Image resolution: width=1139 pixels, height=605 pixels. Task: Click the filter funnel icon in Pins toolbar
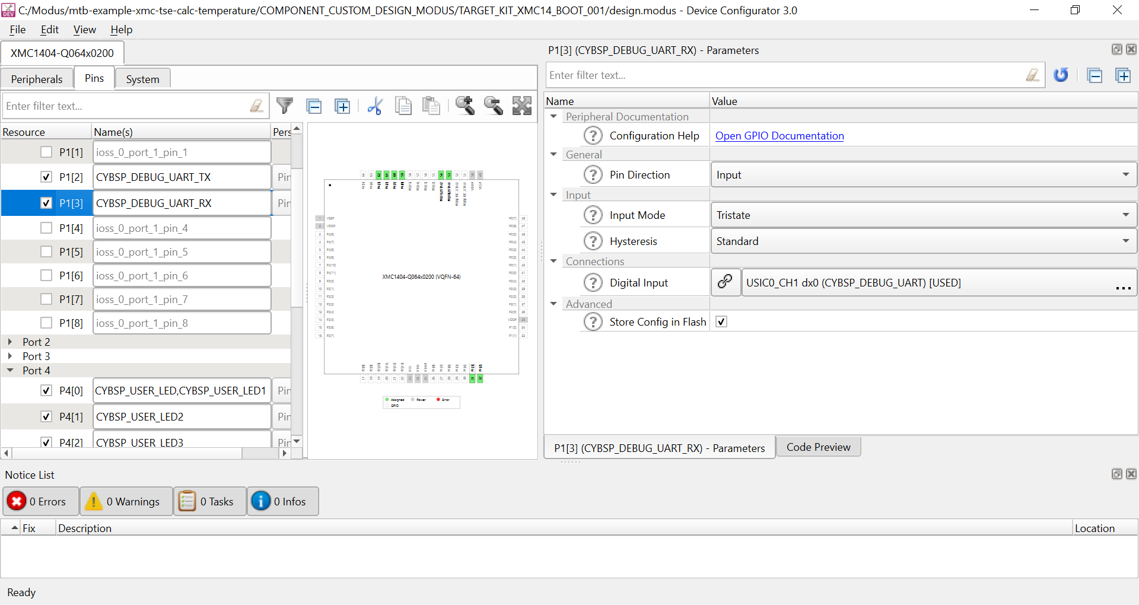(x=285, y=106)
